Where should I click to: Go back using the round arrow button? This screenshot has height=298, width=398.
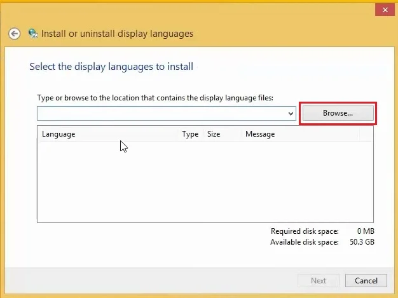coord(14,34)
